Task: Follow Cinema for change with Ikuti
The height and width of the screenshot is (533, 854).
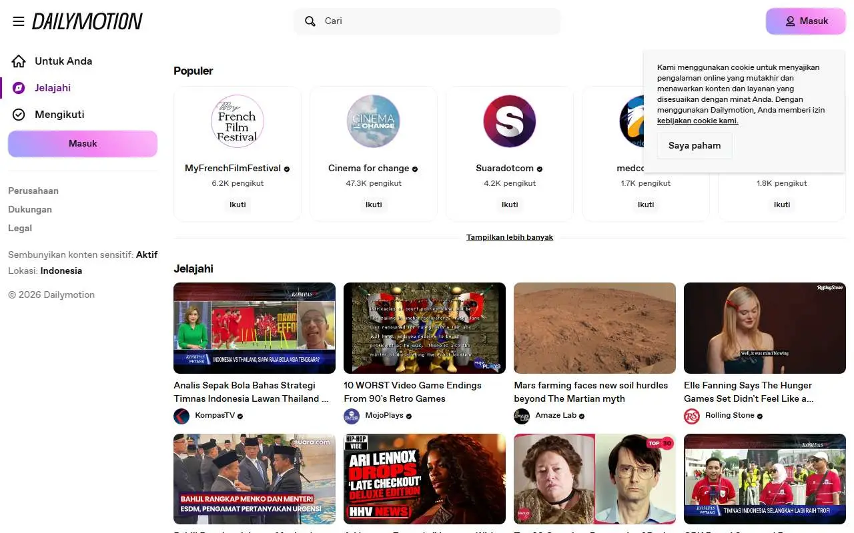Action: (x=374, y=205)
